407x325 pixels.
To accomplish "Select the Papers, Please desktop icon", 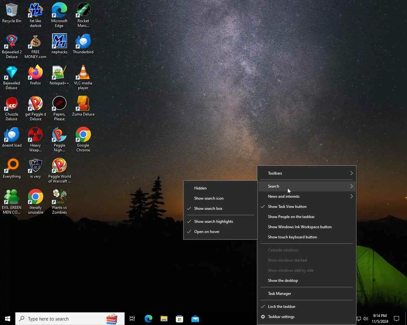I will (59, 109).
